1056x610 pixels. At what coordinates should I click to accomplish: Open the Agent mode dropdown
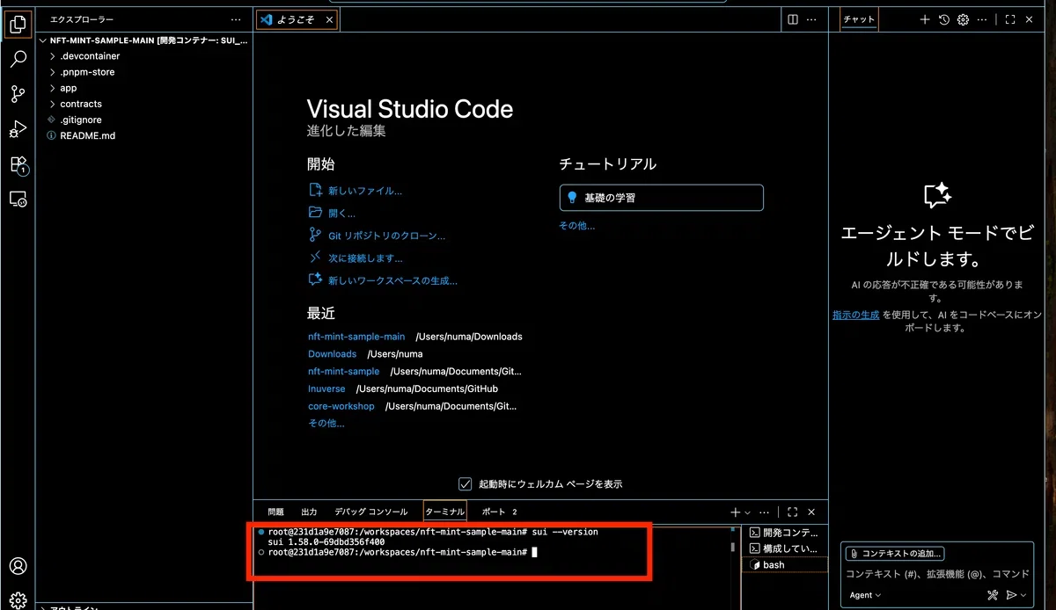tap(865, 595)
